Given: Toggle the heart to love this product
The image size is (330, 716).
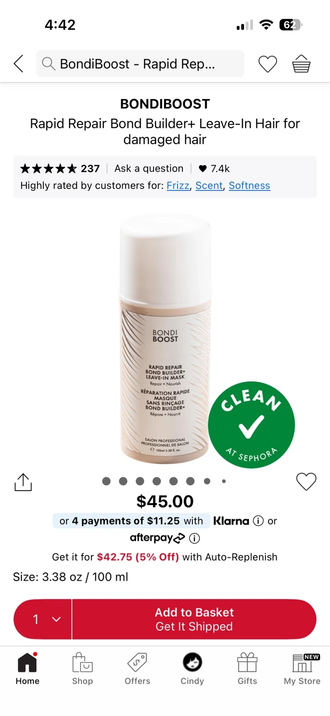Looking at the screenshot, I should [306, 481].
